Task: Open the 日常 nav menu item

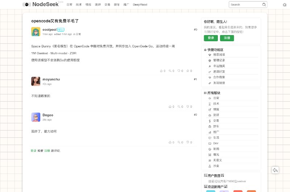Action: (x=69, y=5)
